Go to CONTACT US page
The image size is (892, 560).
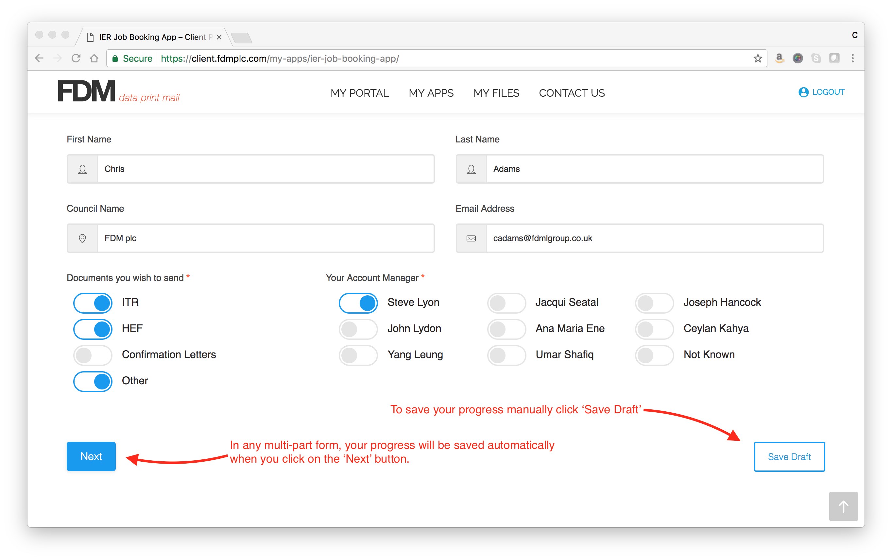click(x=572, y=93)
